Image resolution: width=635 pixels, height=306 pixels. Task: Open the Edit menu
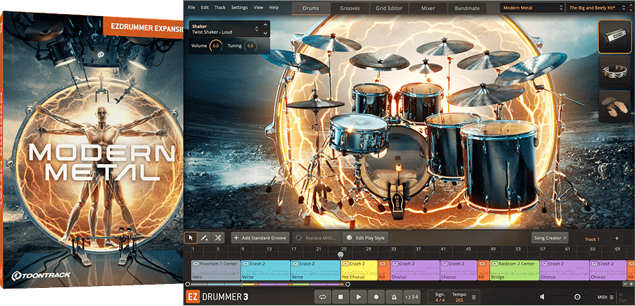205,7
